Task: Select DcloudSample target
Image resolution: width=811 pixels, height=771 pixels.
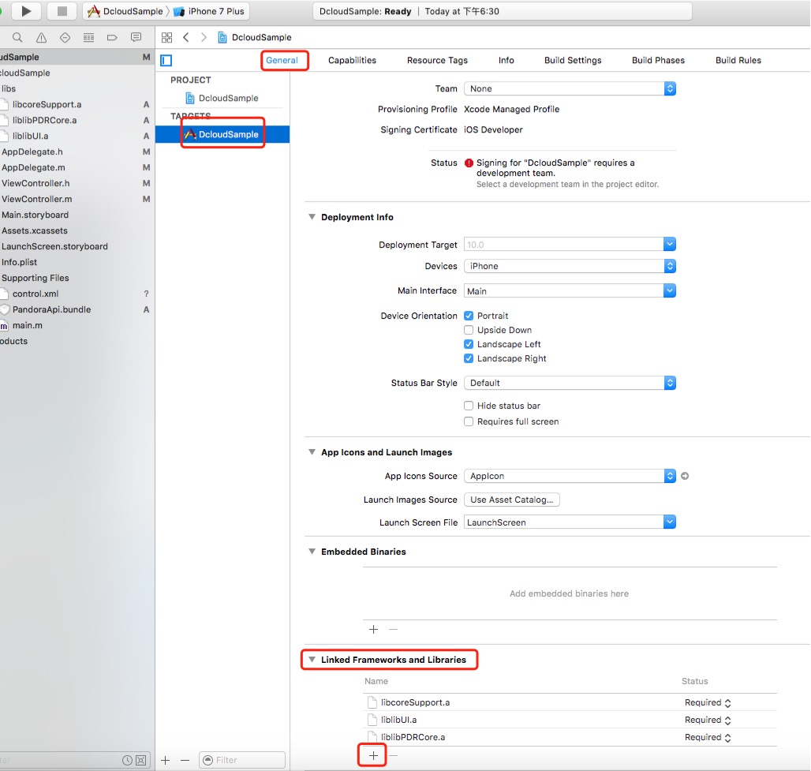Action: [x=222, y=134]
